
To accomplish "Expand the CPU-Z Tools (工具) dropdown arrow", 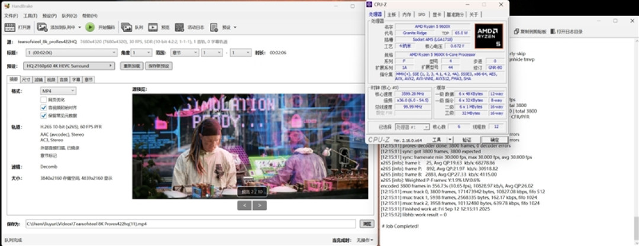I will 450,140.
